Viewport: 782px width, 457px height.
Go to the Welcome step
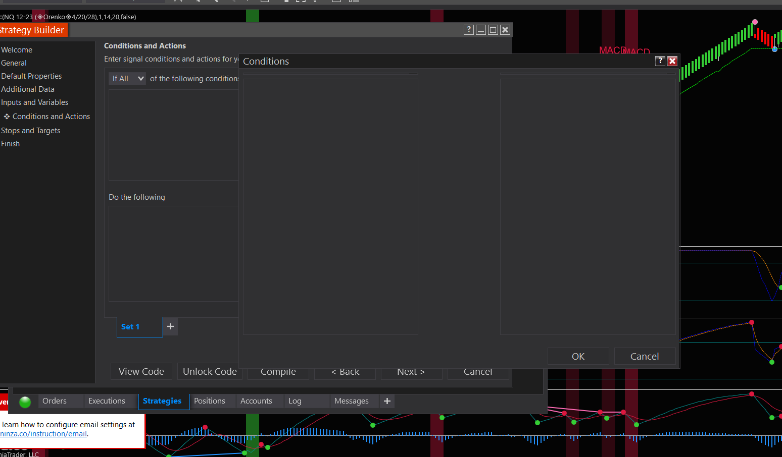pyautogui.click(x=17, y=50)
